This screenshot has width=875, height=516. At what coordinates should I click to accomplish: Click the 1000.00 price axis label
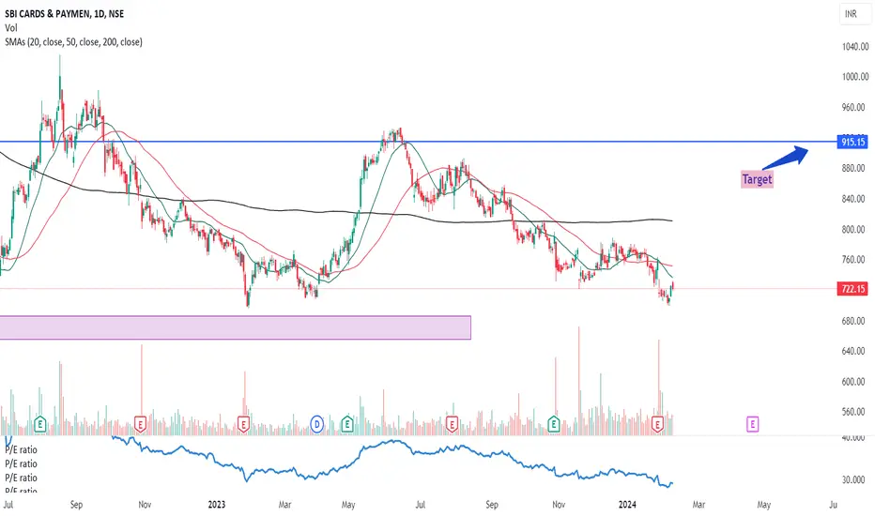(x=855, y=77)
